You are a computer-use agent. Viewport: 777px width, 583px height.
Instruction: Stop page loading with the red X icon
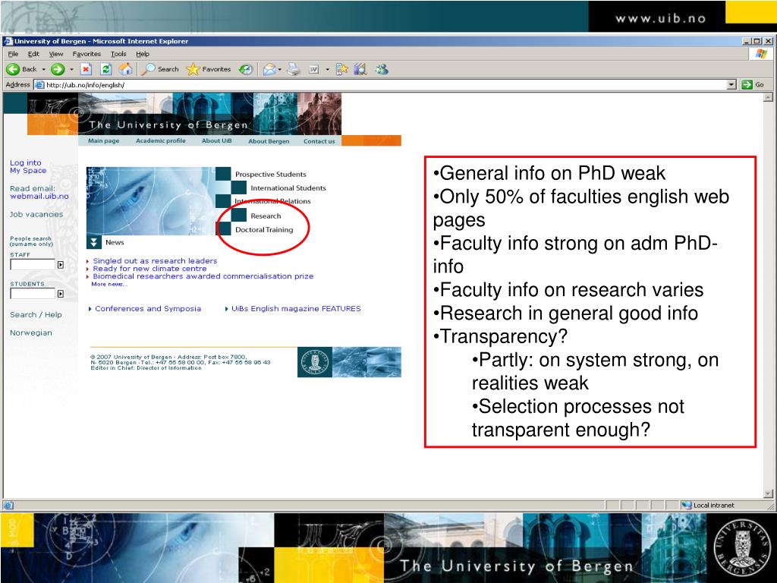[x=87, y=69]
